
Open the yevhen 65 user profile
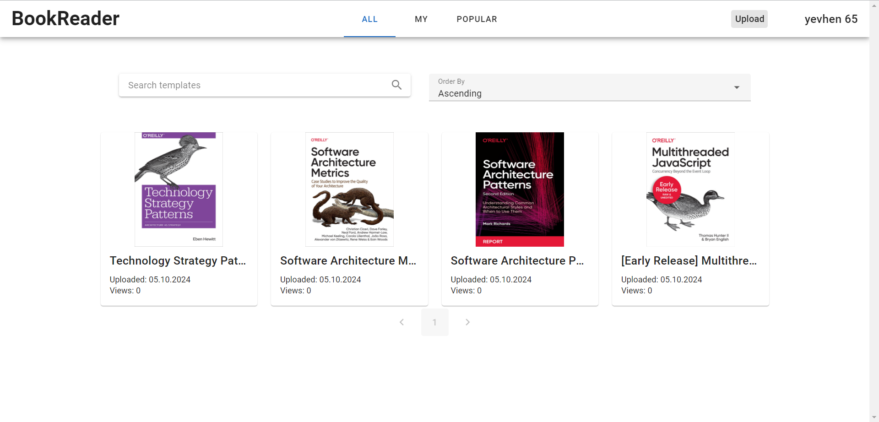(831, 19)
